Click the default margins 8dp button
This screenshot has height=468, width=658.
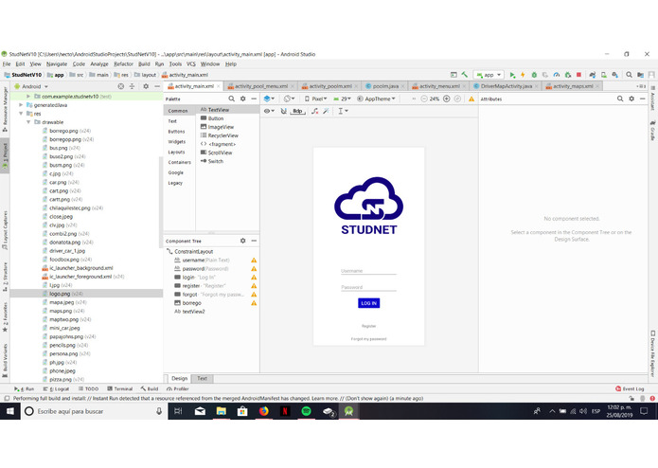point(297,111)
